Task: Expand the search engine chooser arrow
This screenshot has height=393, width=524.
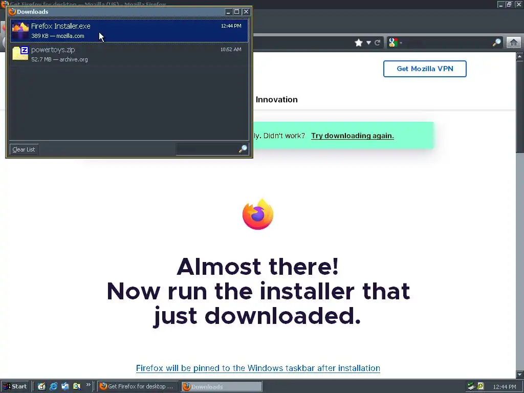Action: coord(401,43)
